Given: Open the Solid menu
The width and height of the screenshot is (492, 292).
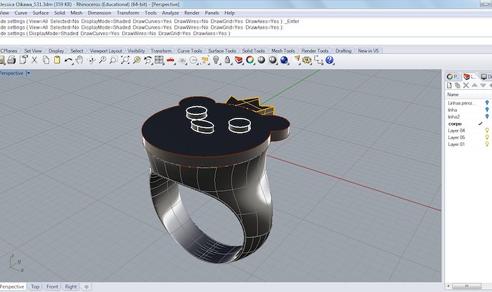Looking at the screenshot, I should coord(59,13).
